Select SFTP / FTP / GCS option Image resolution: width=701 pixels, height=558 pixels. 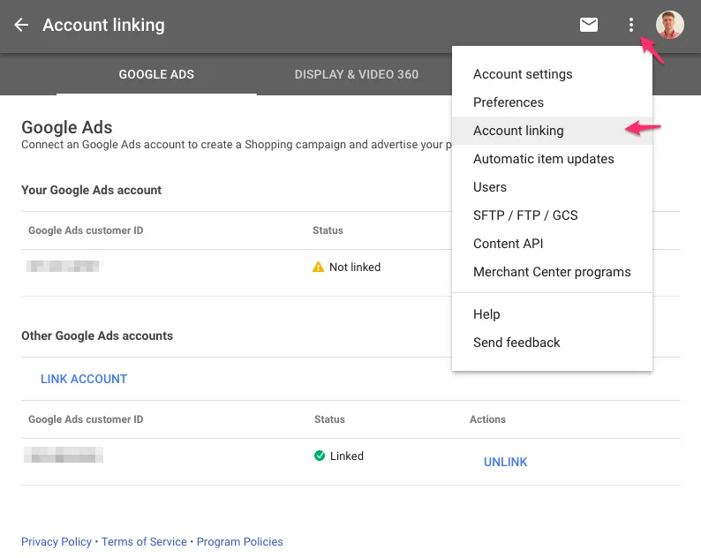click(x=552, y=215)
